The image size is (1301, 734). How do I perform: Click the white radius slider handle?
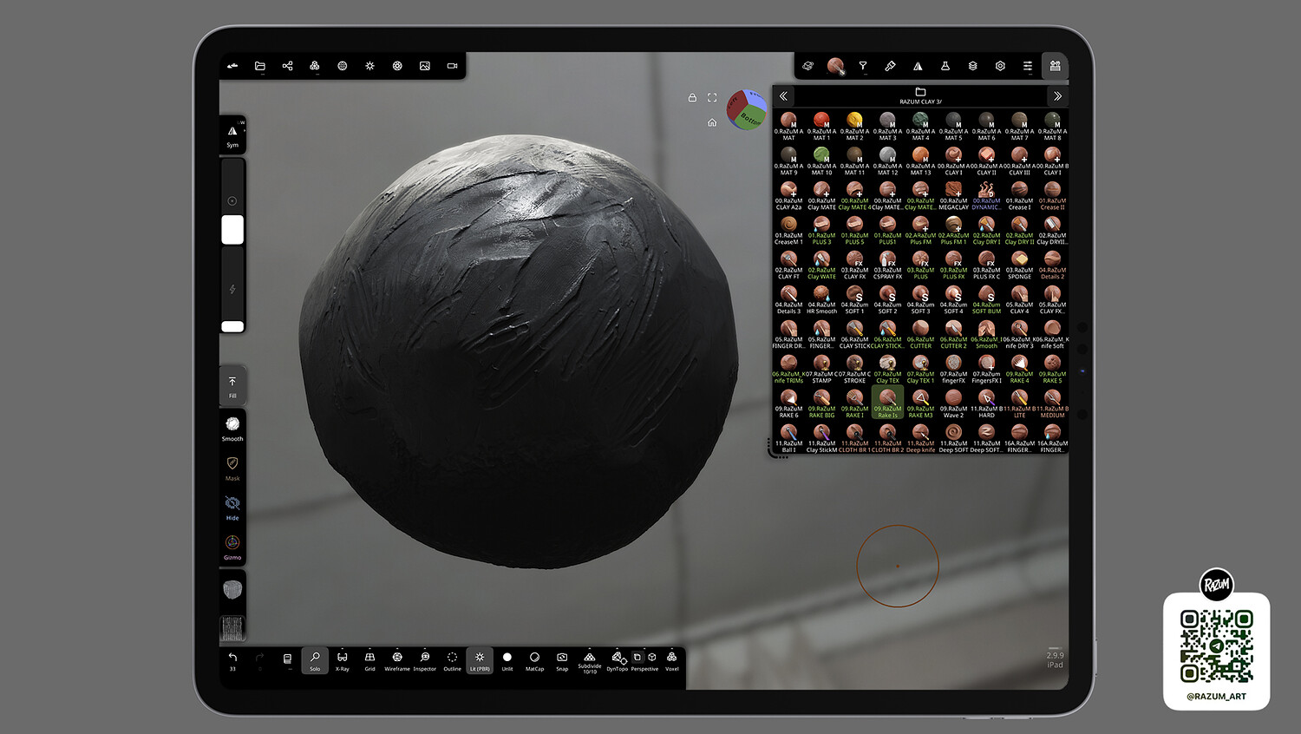pos(232,230)
